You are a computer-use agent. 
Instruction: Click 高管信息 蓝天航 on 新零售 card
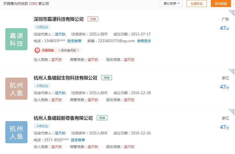(93, 147)
